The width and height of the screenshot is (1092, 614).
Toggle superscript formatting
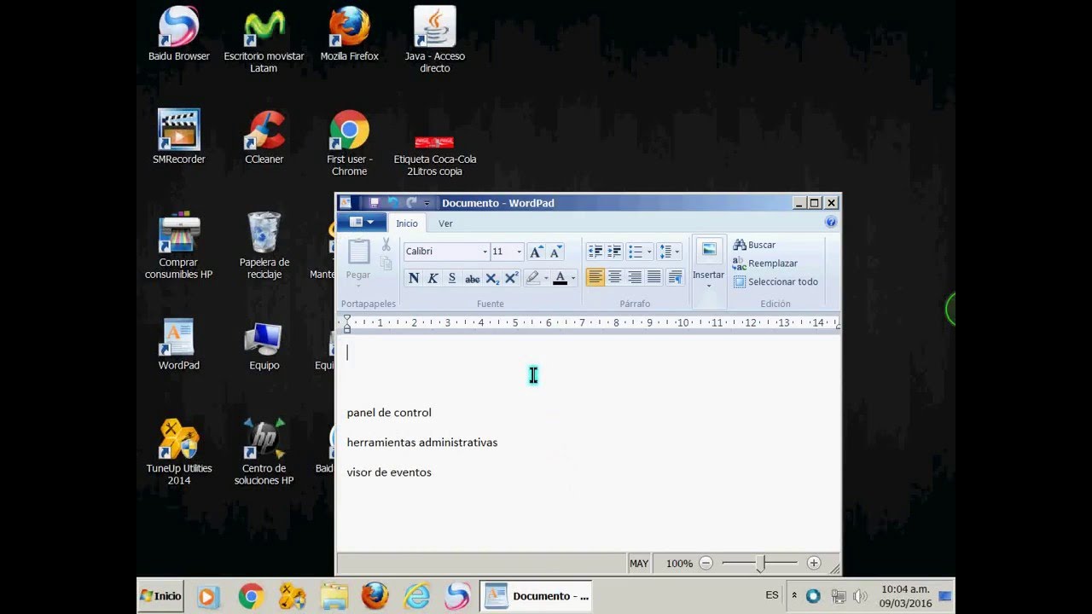point(512,278)
